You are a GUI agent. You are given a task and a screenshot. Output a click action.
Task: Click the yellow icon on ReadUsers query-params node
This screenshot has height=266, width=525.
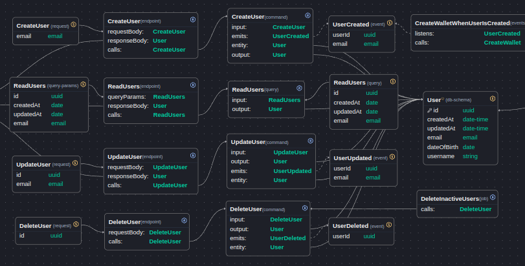[x=83, y=85]
